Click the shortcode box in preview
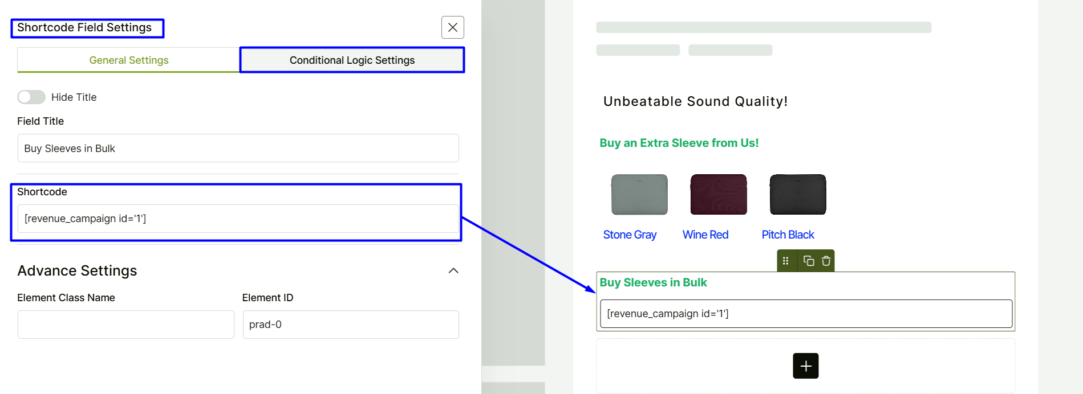The image size is (1083, 394). (x=805, y=314)
